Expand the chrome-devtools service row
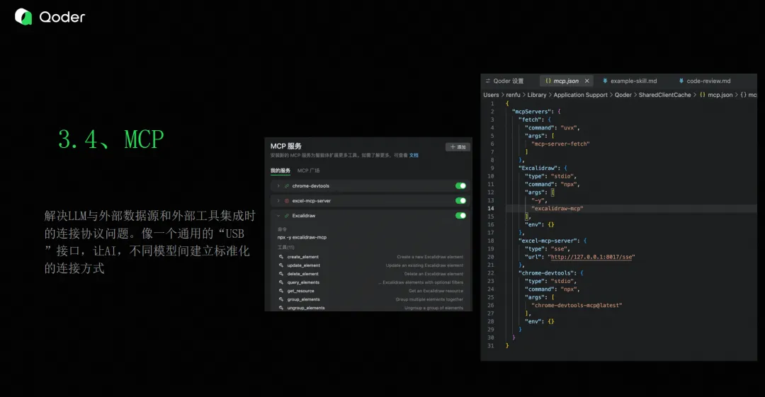Screen dimensions: 765x397 click(278, 186)
